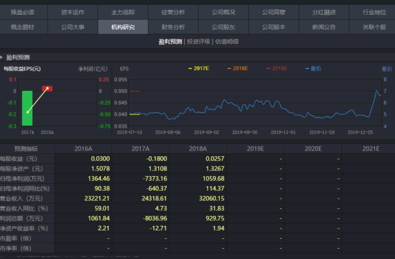Toggle the 2017E legend series

[199, 69]
